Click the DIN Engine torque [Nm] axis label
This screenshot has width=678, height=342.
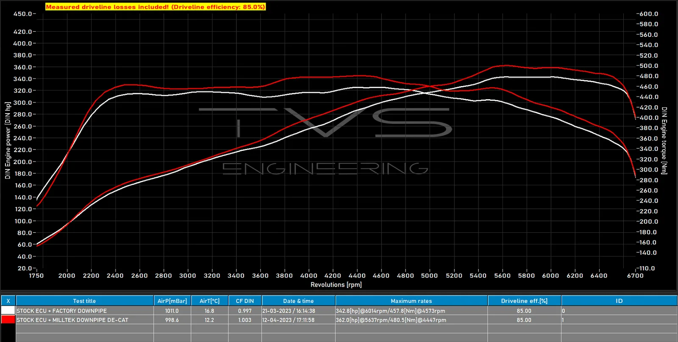click(x=664, y=140)
